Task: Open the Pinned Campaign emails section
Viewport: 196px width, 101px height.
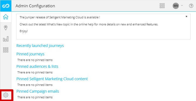Action: [x=38, y=91]
